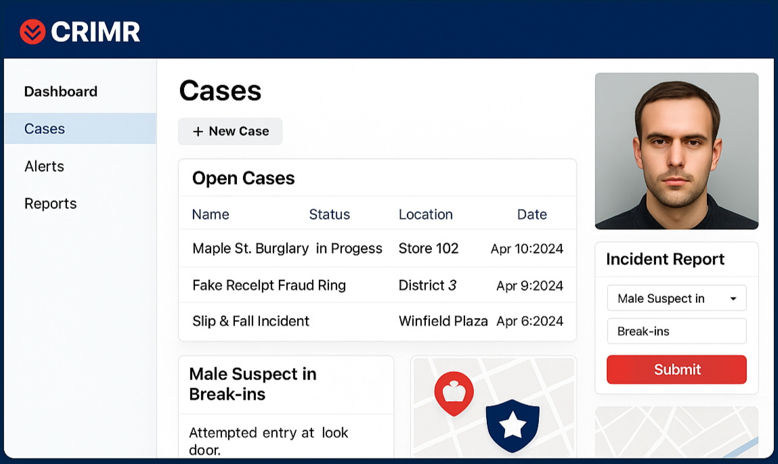Click the Apr 6:2024 date cell
The image size is (778, 464).
pos(530,321)
